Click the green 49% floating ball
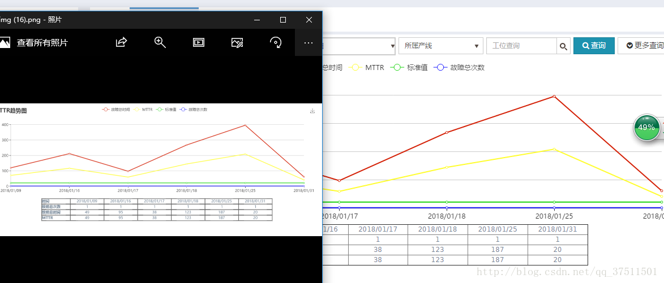Screen dimensions: 664x283 coord(646,127)
